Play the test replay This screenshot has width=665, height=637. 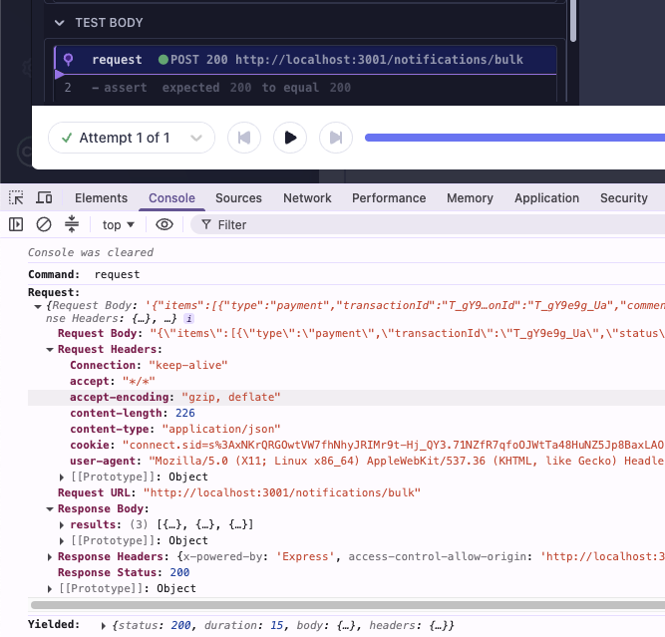tap(290, 138)
